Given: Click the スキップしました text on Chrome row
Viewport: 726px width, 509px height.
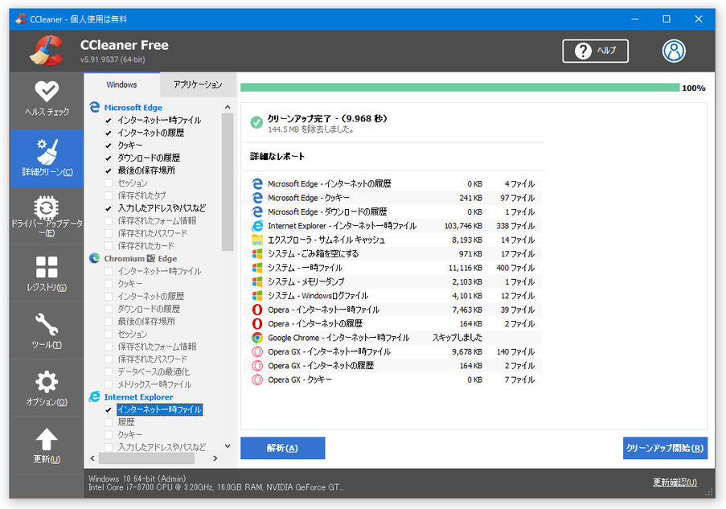Looking at the screenshot, I should tap(457, 338).
